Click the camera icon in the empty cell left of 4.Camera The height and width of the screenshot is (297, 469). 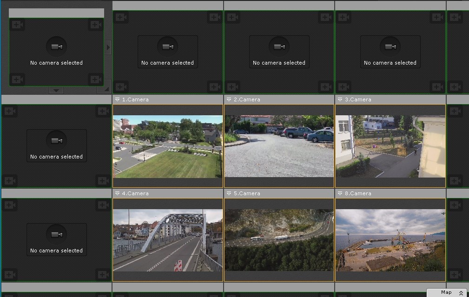[57, 234]
